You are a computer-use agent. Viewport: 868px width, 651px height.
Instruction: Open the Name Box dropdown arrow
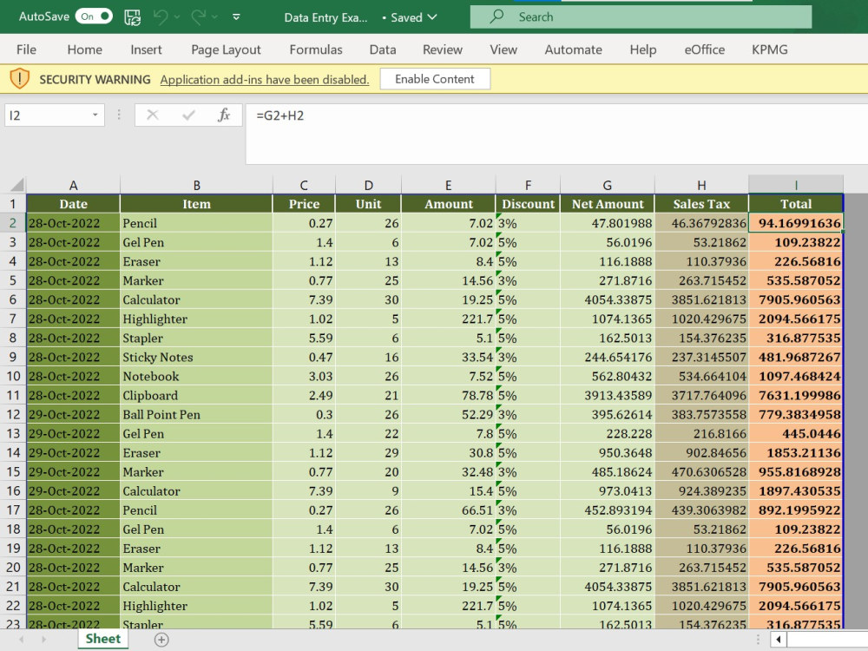tap(95, 115)
